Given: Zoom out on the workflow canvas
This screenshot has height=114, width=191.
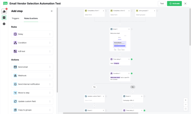Looking at the screenshot, I should tap(185, 104).
